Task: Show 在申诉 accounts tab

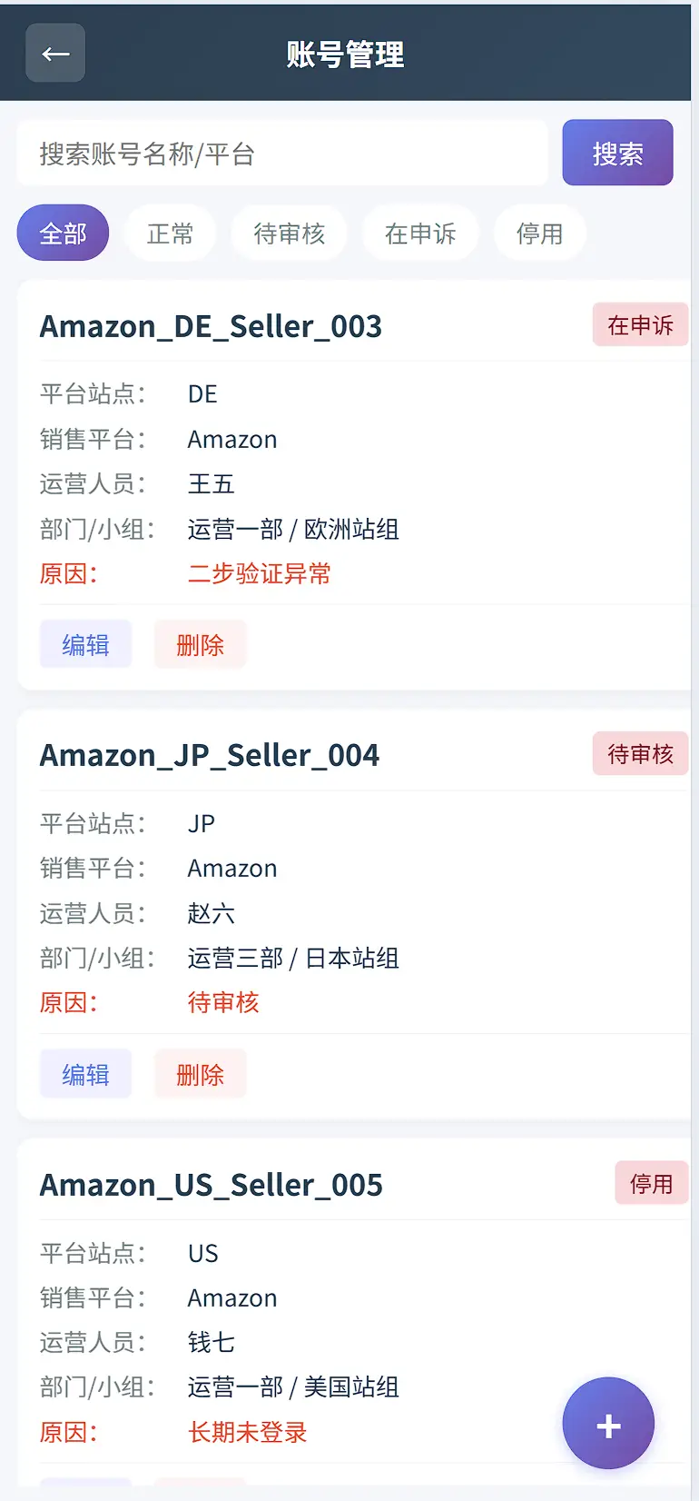Action: coord(420,233)
